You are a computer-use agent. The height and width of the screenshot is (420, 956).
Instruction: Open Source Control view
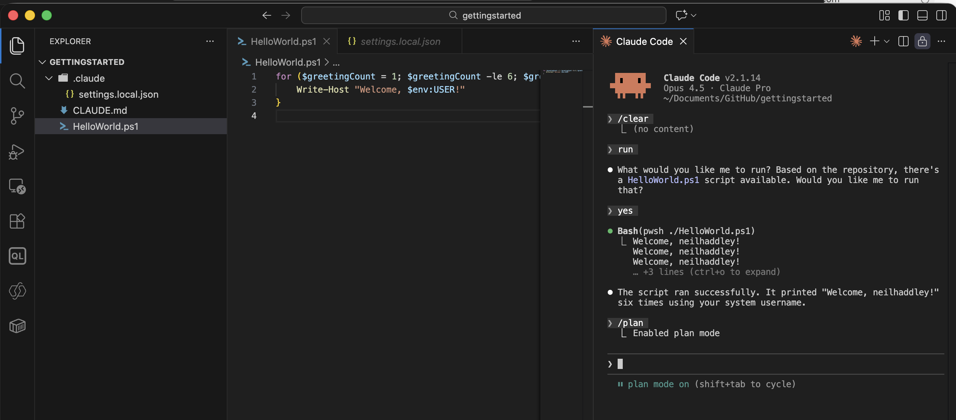[17, 116]
